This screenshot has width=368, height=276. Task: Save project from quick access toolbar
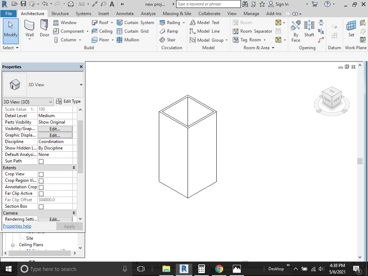(23, 4)
